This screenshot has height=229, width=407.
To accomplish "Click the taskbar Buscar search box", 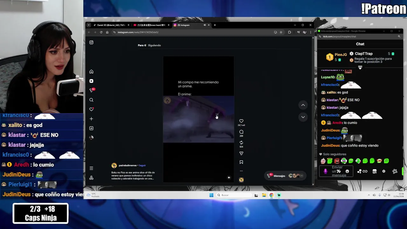I will coord(234,195).
